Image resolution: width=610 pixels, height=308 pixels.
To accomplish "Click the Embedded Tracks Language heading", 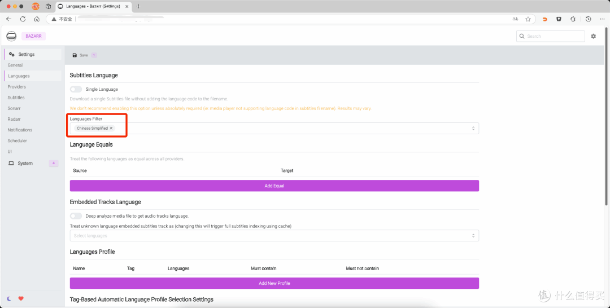I will pos(106,202).
